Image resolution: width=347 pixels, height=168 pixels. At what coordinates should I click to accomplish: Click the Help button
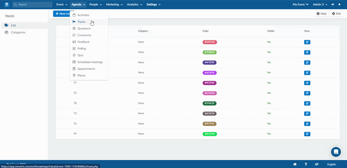pyautogui.click(x=321, y=13)
